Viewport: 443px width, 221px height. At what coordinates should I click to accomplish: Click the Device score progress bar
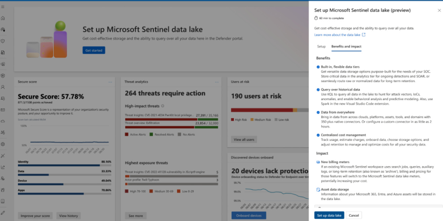(x=65, y=184)
